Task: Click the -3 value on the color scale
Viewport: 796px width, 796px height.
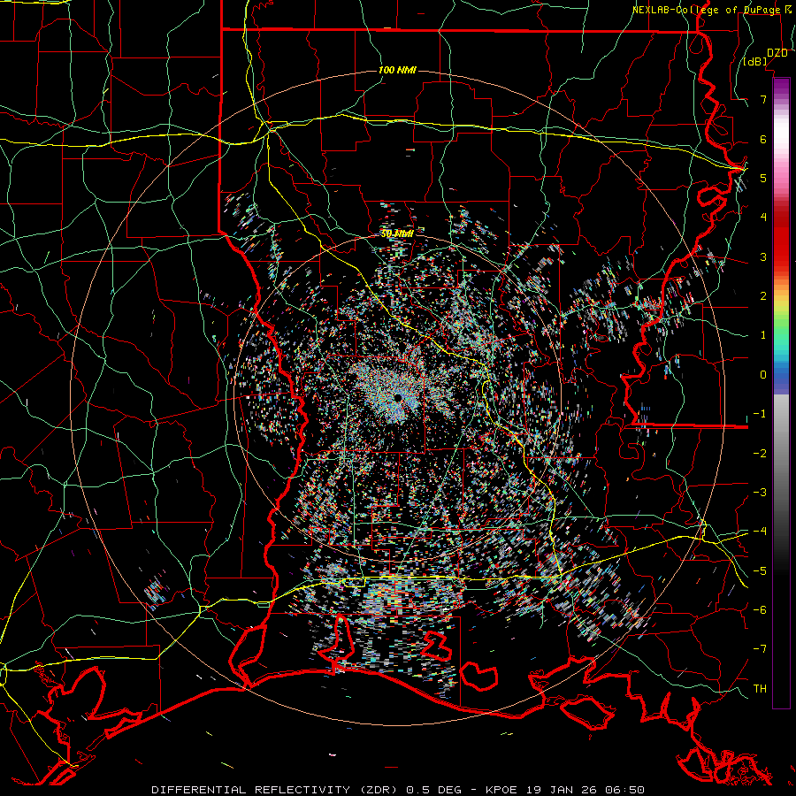Action: (760, 493)
